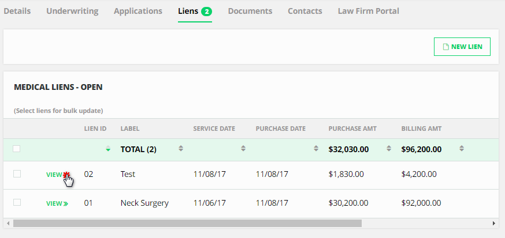
Task: Click the horizontal scrollbar thumb
Action: [187, 223]
